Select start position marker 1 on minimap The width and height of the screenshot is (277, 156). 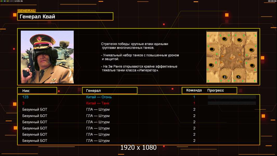click(238, 77)
